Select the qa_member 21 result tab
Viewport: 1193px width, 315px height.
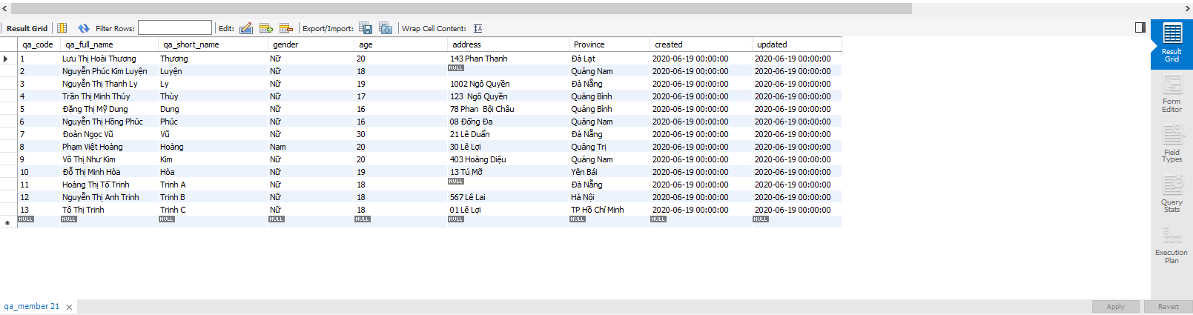tap(32, 306)
